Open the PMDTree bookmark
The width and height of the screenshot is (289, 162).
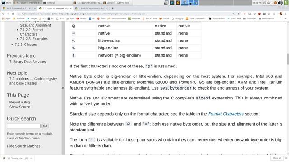pyautogui.click(x=134, y=18)
